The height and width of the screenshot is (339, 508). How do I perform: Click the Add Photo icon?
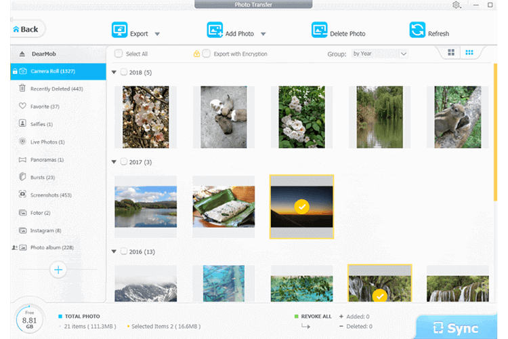pos(215,31)
